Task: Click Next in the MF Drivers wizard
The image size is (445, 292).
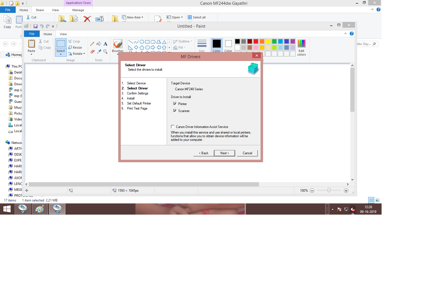Action: pos(225,153)
